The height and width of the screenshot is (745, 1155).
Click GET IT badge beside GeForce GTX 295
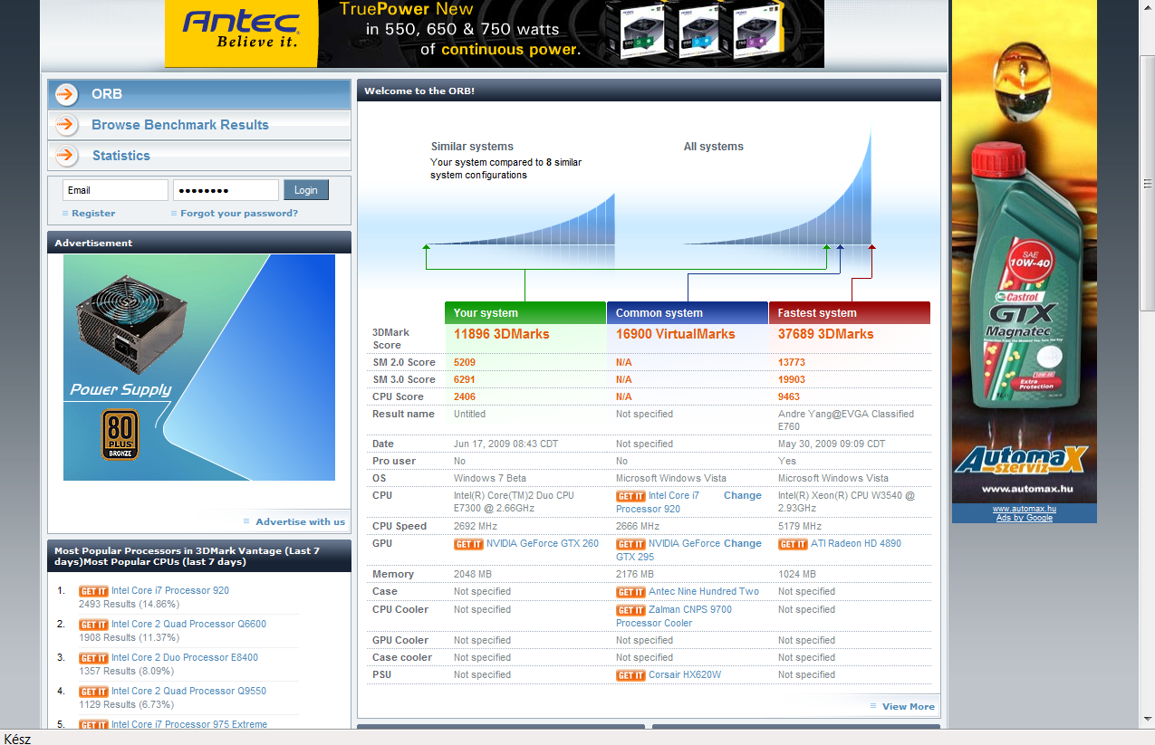630,544
